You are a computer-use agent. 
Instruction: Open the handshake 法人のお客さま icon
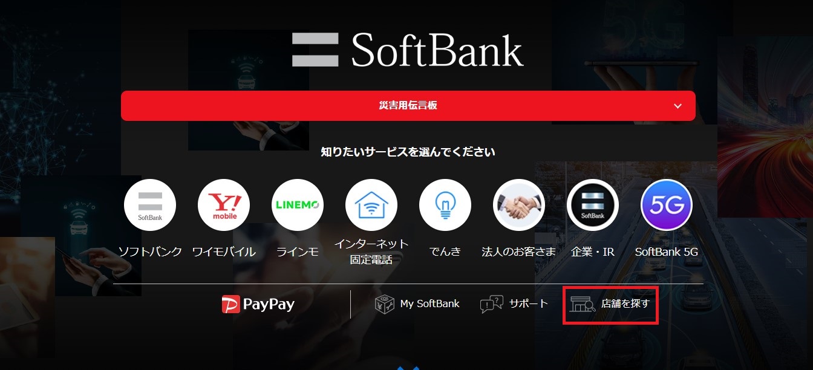click(519, 205)
